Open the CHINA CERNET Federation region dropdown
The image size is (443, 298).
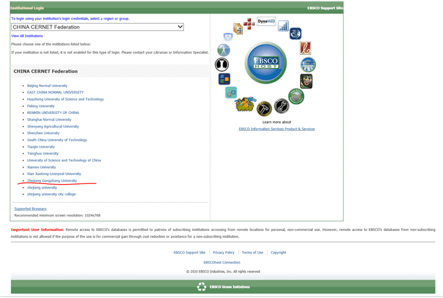pyautogui.click(x=97, y=27)
